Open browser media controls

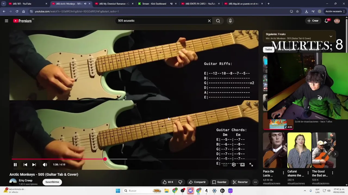pos(313,11)
